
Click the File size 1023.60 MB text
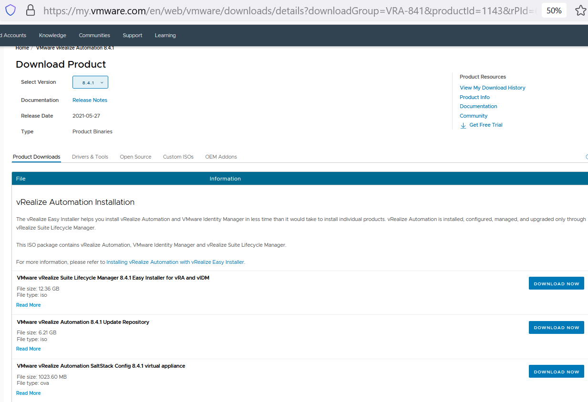click(x=42, y=377)
